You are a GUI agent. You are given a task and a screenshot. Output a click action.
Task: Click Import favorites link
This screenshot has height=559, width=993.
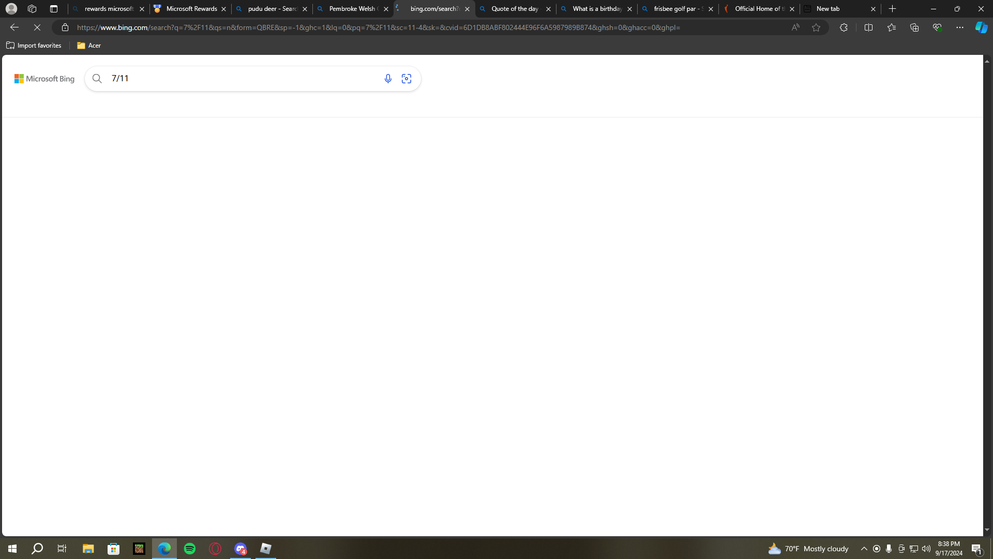pyautogui.click(x=34, y=46)
